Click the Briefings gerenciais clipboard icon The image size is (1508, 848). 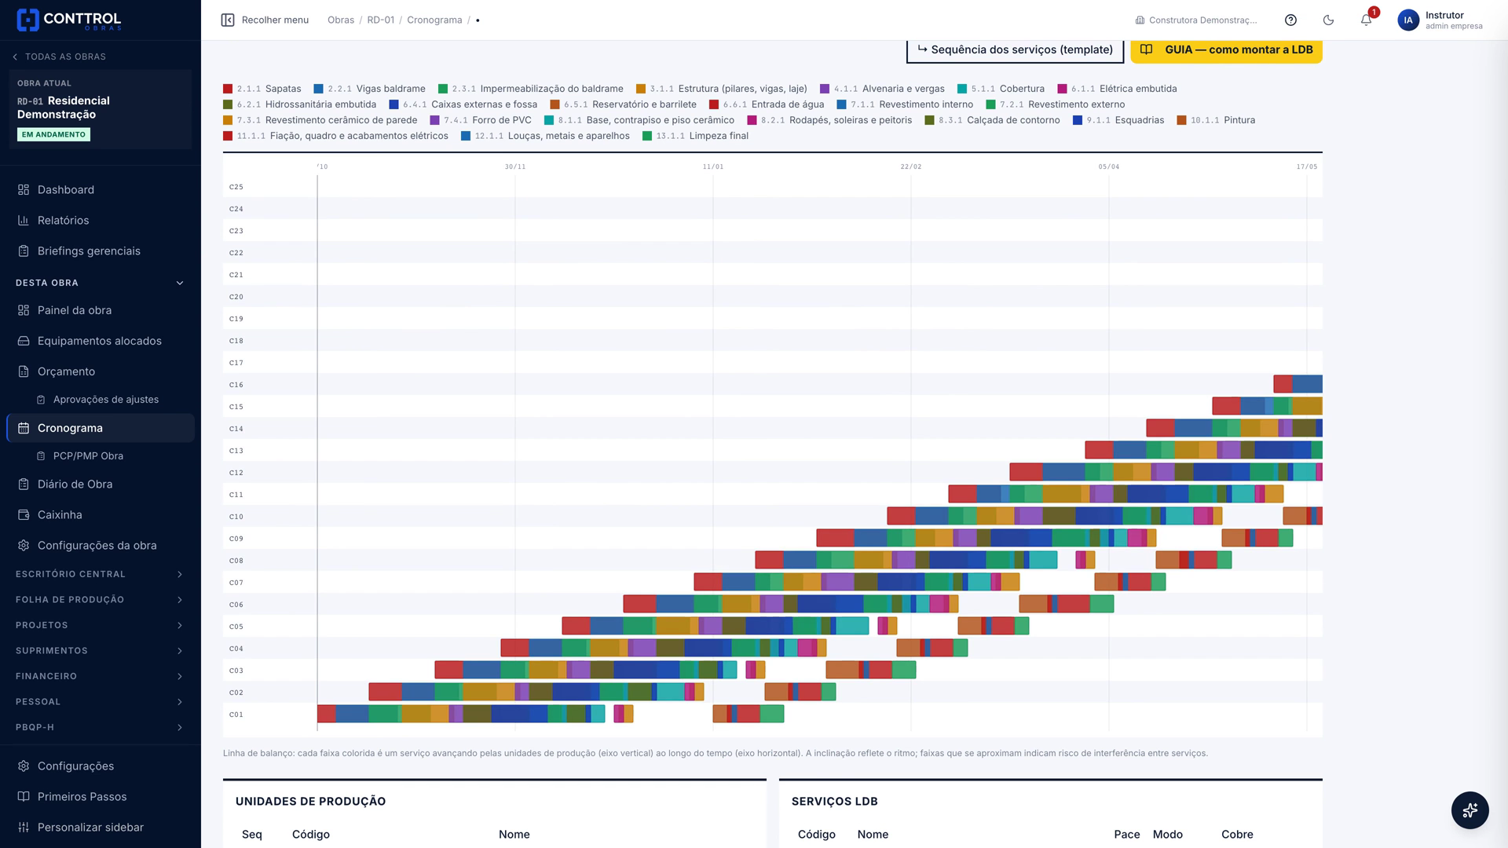coord(24,251)
